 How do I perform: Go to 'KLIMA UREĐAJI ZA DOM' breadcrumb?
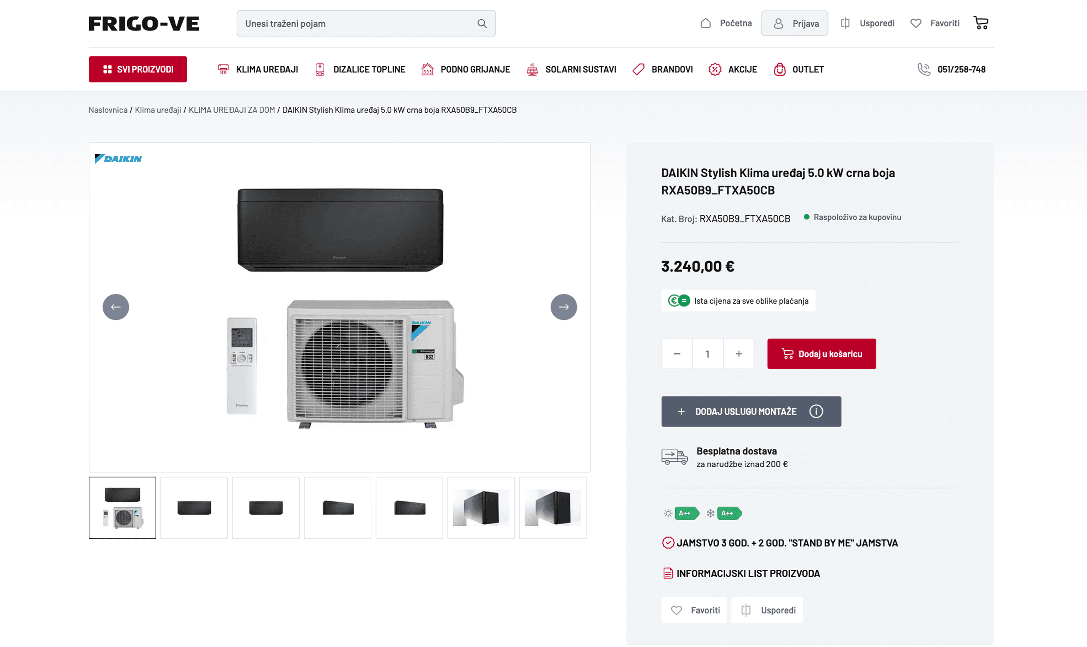point(232,110)
